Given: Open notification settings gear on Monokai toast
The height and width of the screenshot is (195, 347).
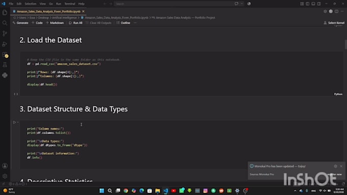Looking at the screenshot, I should tap(335, 166).
